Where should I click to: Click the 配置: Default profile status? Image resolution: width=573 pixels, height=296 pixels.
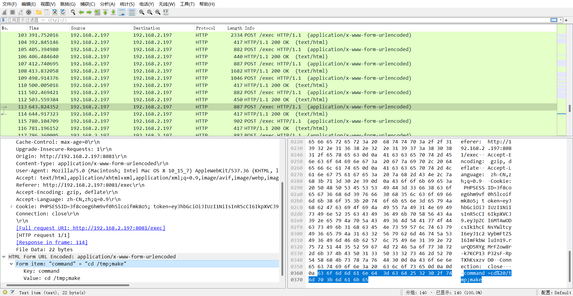tap(556, 292)
